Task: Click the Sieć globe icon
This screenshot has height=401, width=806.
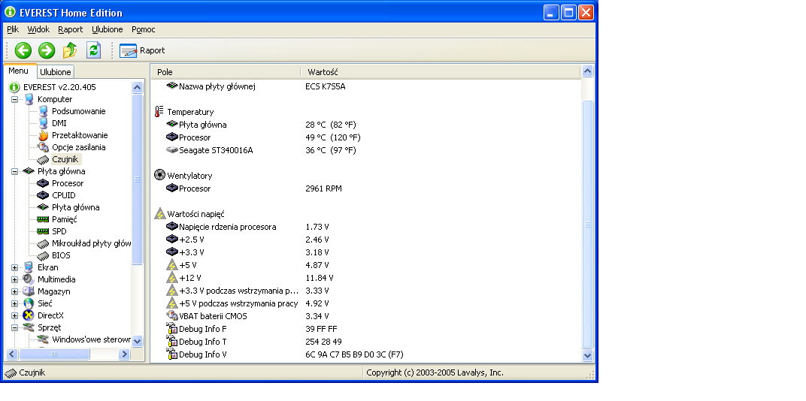Action: [x=29, y=303]
